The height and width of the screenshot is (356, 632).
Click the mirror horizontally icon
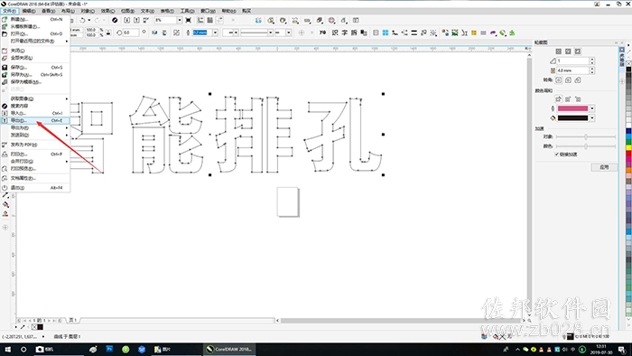click(154, 33)
